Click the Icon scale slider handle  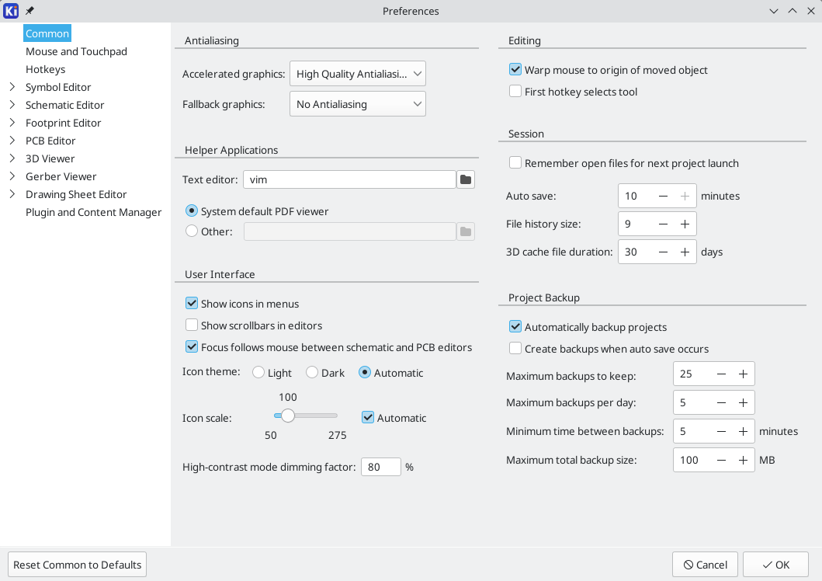click(288, 416)
